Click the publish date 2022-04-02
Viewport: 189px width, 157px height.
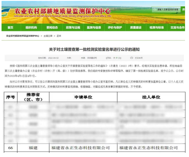(x=53, y=58)
